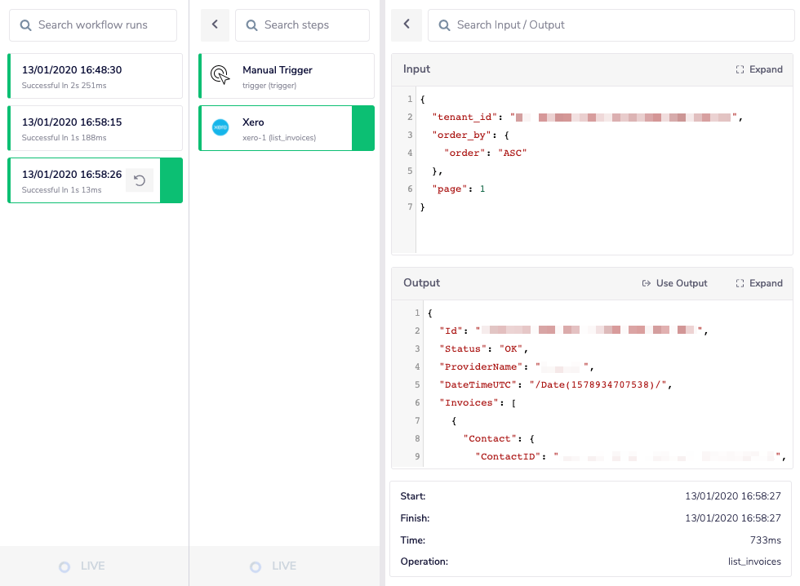The height and width of the screenshot is (586, 800).
Task: Open the Output panel header tab
Action: pos(420,283)
